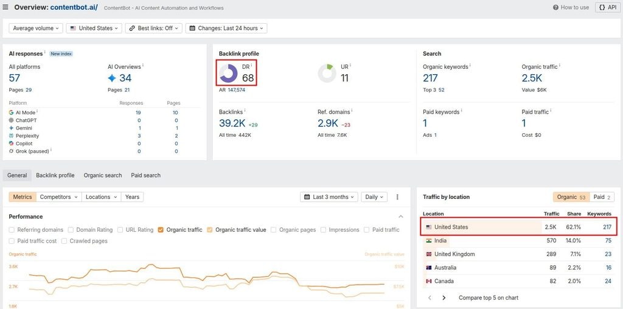Open the All platforms value 57
The image size is (623, 309).
(x=15, y=78)
